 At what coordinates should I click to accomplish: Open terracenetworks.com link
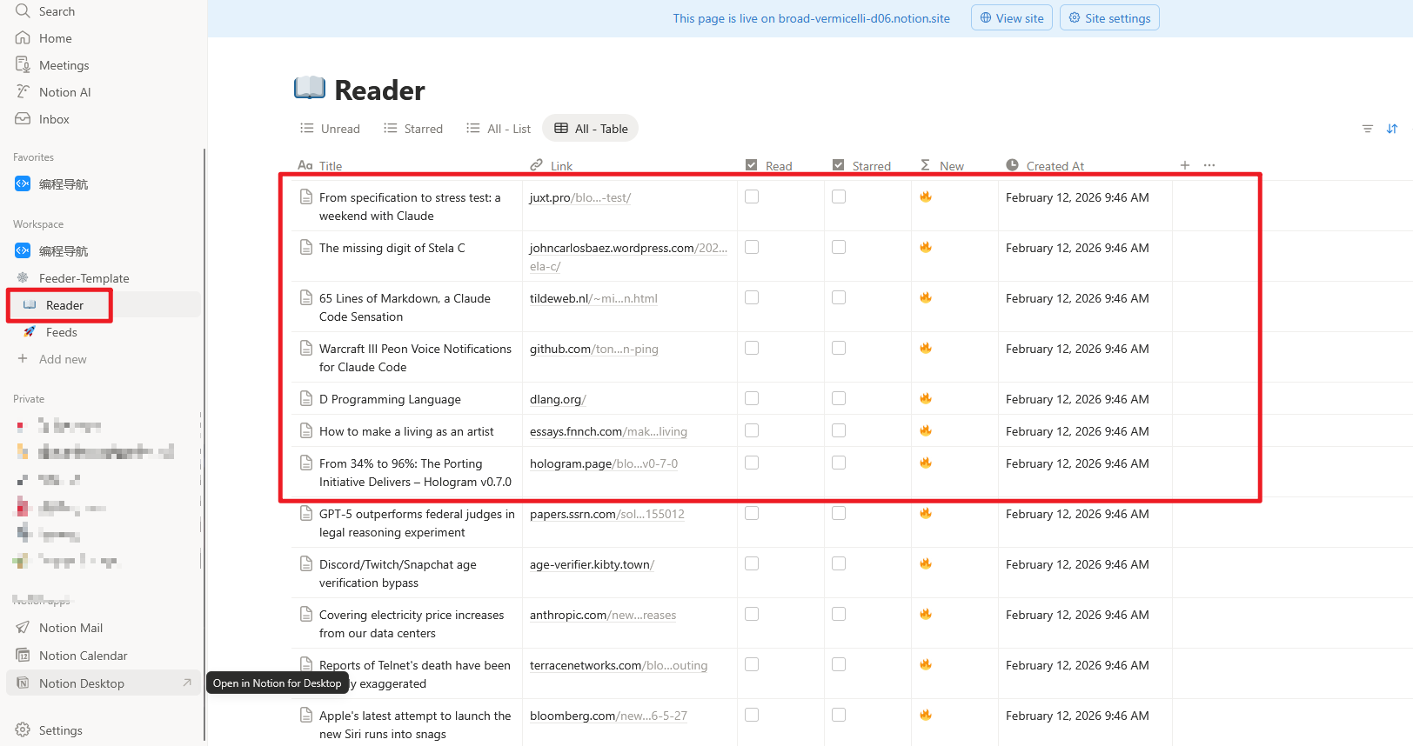coord(619,665)
